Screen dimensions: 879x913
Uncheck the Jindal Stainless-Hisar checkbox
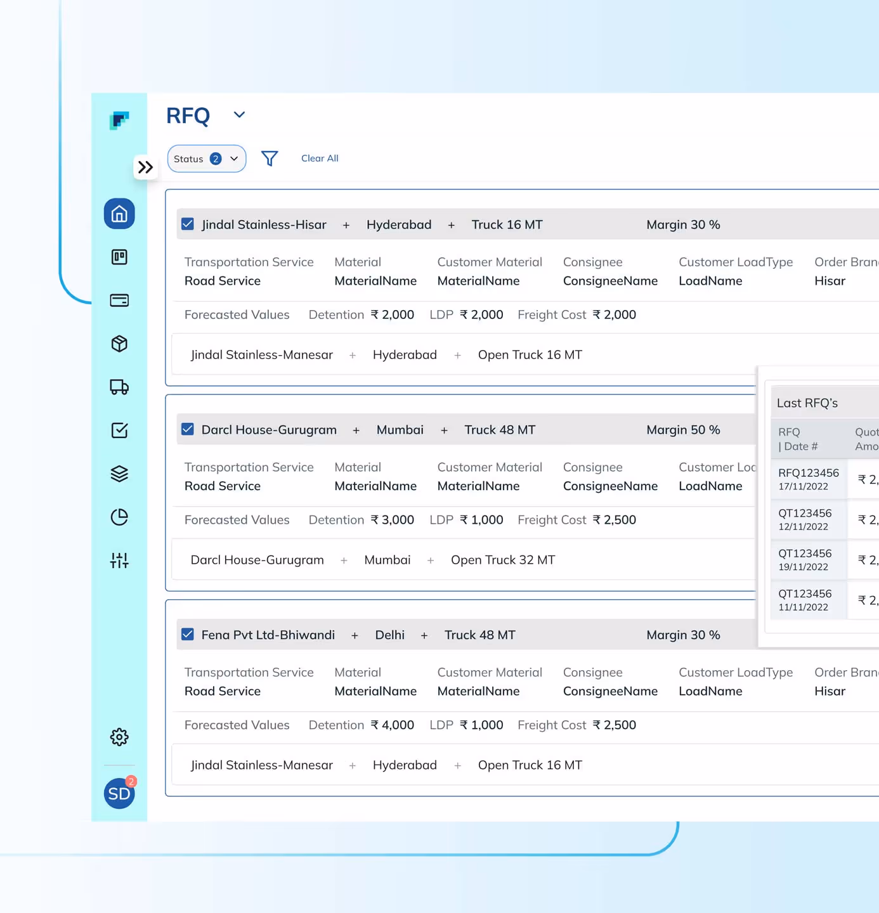coord(188,224)
